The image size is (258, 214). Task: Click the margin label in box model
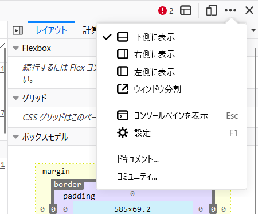pyautogui.click(x=56, y=172)
